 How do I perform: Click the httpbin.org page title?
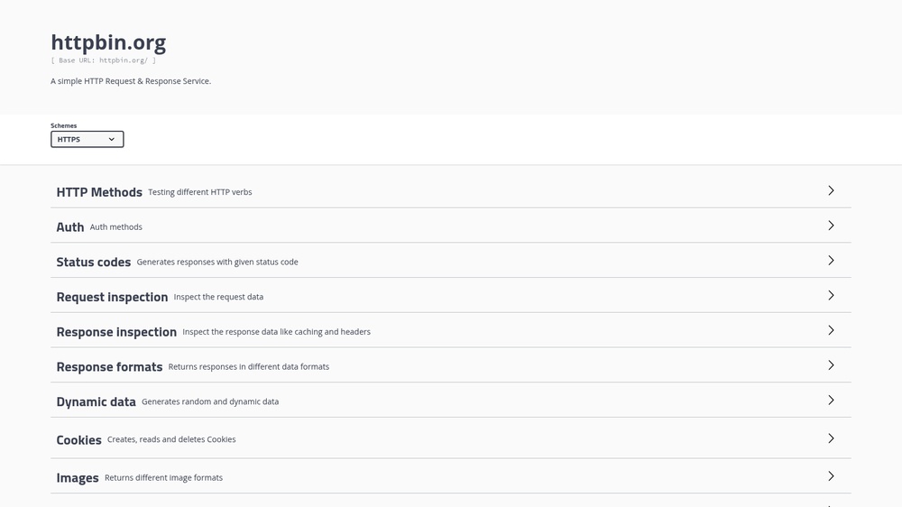coord(108,42)
